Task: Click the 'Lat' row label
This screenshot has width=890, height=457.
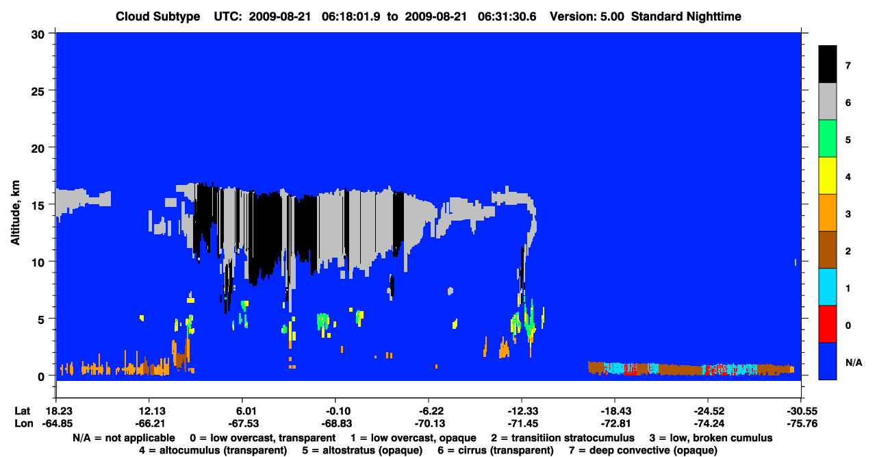Action: click(23, 411)
